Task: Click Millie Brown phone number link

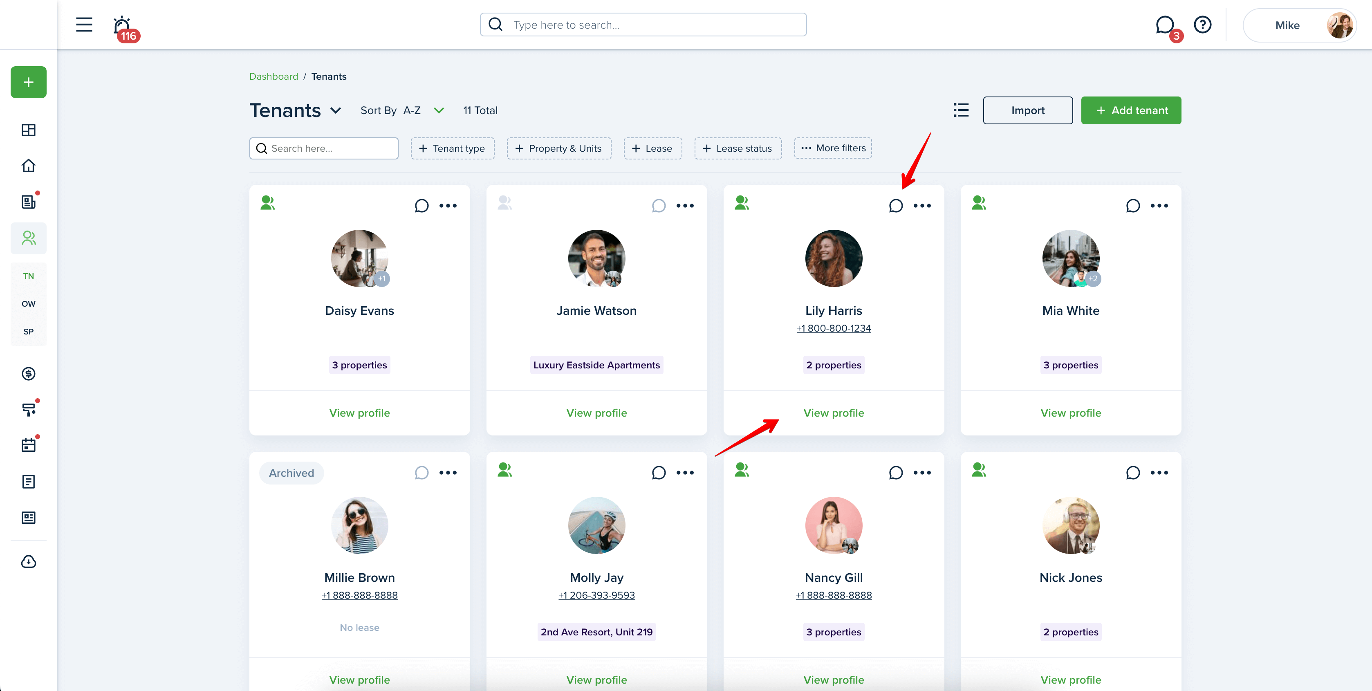Action: click(359, 595)
